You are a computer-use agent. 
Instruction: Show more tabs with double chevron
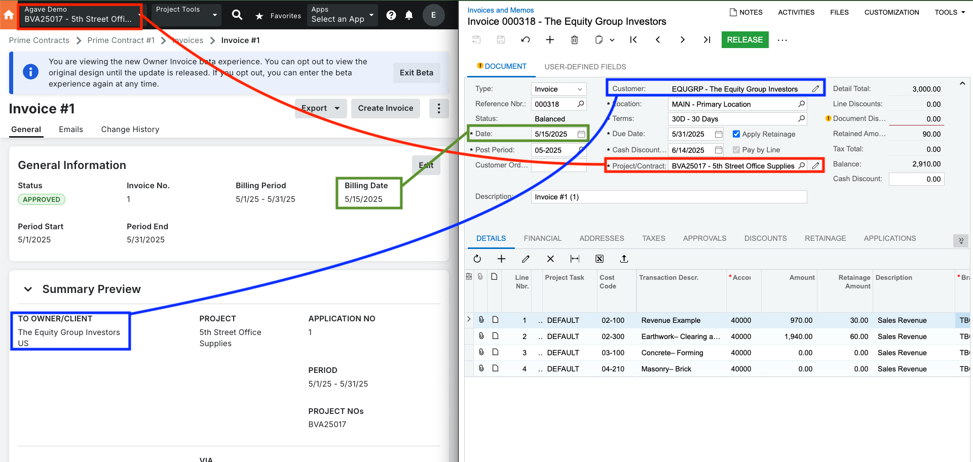pyautogui.click(x=961, y=240)
